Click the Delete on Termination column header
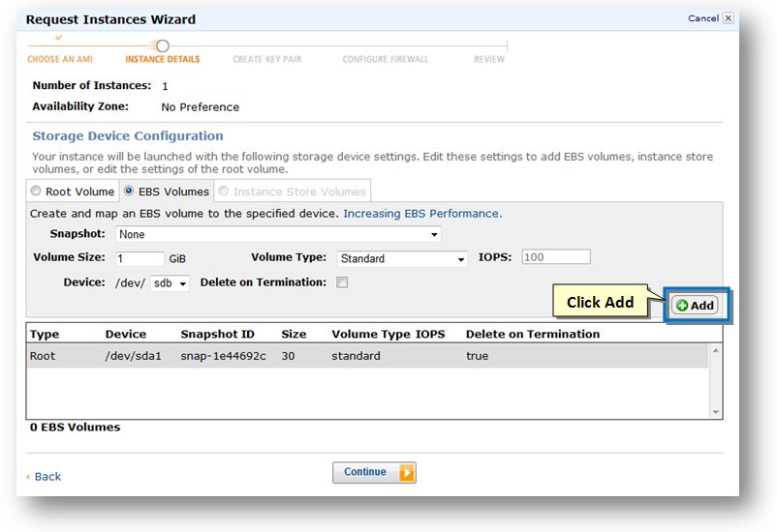 point(533,334)
